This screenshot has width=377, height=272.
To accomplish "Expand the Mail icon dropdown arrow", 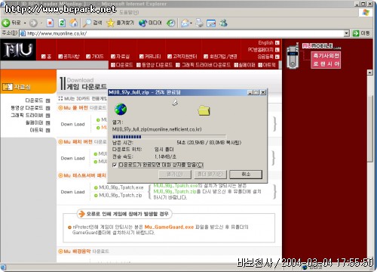I will coord(192,23).
